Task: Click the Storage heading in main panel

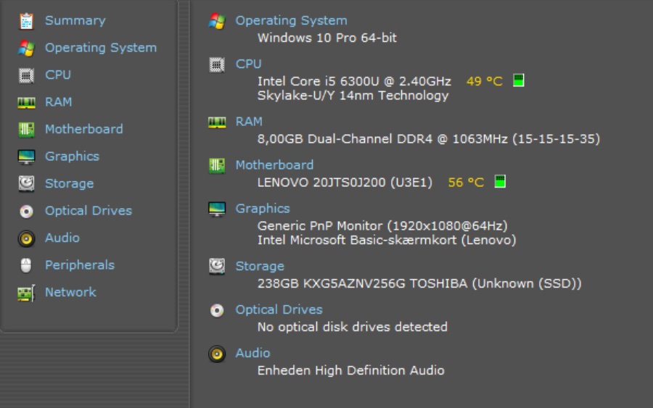Action: pos(259,266)
